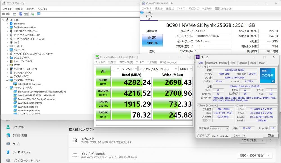
Task: Select the キーボード category icon
Action: (x=11, y=46)
